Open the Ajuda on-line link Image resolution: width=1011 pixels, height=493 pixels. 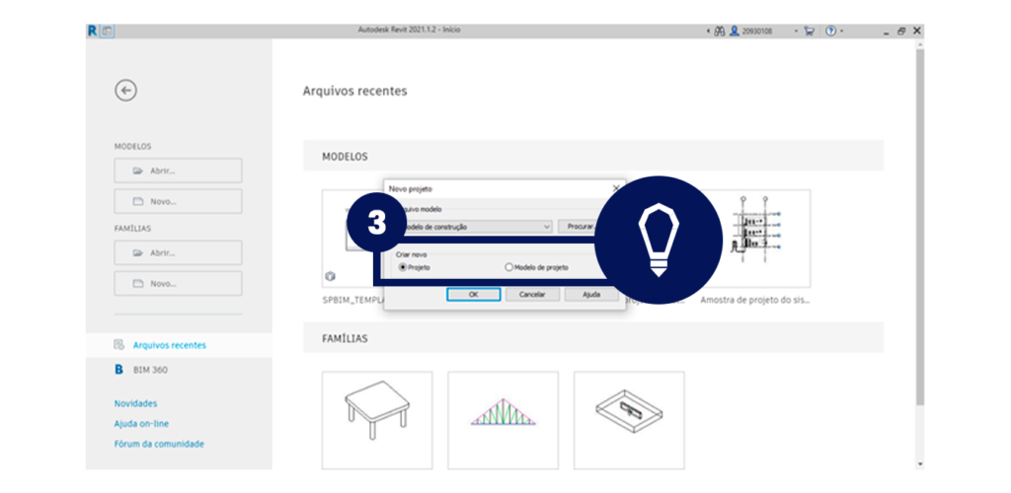pyautogui.click(x=141, y=424)
